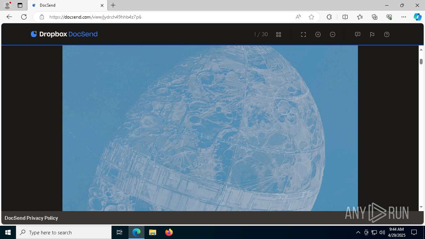The image size is (425, 239).
Task: Open the browser profile icon
Action: pyautogui.click(x=7, y=5)
